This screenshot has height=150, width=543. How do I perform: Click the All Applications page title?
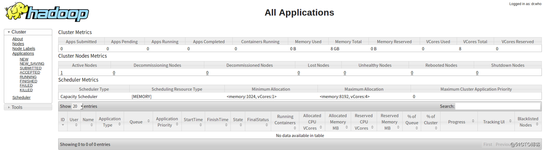click(x=299, y=12)
